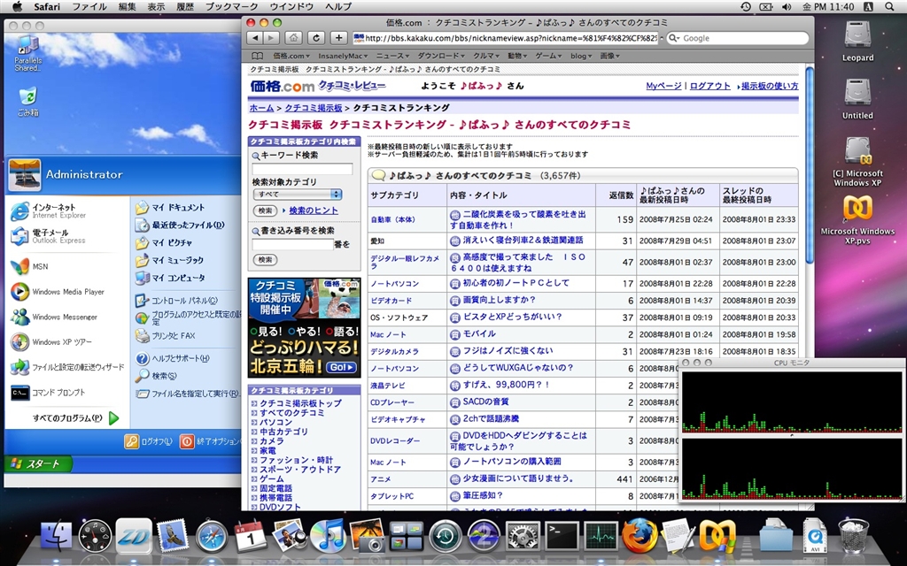Open iTunes from the Dock
Screen dimensions: 907x566
pos(327,536)
